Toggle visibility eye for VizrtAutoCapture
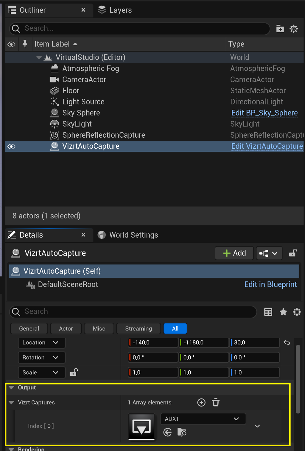The image size is (305, 451). pyautogui.click(x=11, y=146)
